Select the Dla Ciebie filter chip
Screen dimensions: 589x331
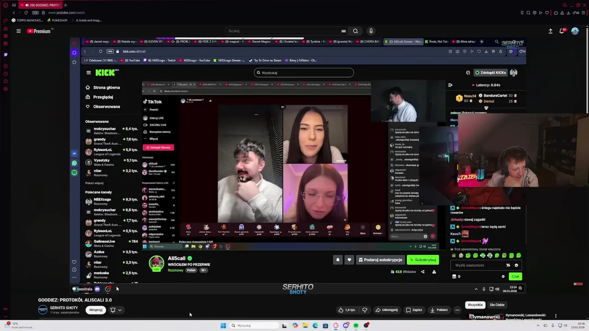[x=497, y=305]
